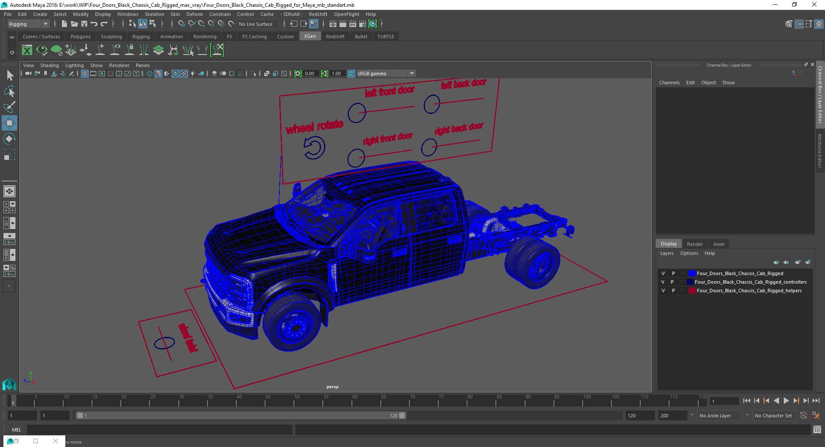Enable Snap to Grids magnet icon

tap(181, 24)
